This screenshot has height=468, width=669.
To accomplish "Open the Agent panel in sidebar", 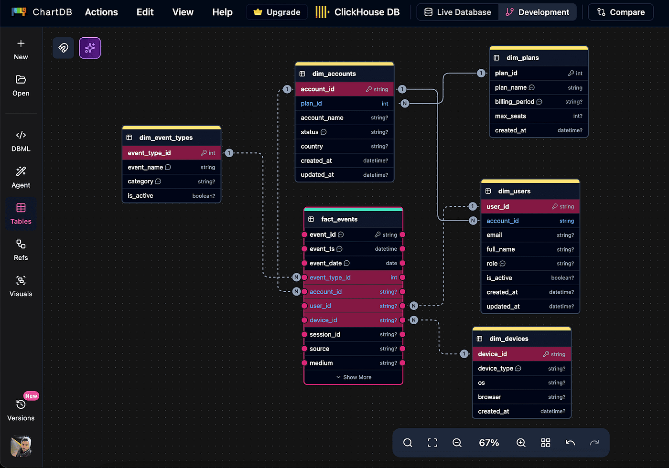I will pos(21,178).
